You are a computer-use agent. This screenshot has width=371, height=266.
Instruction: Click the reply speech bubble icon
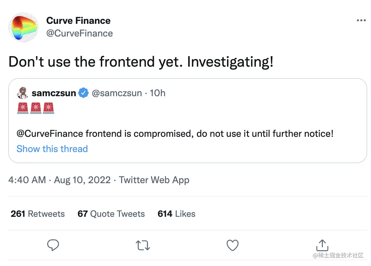click(x=53, y=245)
